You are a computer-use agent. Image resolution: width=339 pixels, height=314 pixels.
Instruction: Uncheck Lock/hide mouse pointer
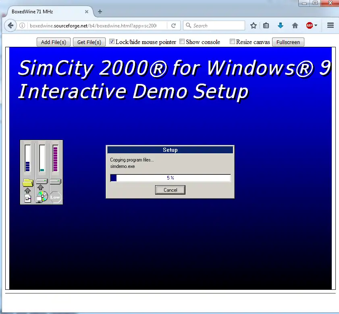coord(112,41)
